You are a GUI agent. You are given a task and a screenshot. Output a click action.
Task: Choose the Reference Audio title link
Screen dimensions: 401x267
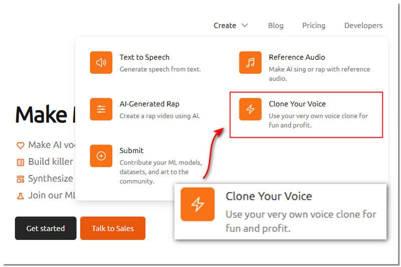[297, 57]
